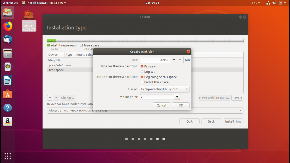This screenshot has width=290, height=163.
Task: Click New Partition Table... button
Action: 214,98
